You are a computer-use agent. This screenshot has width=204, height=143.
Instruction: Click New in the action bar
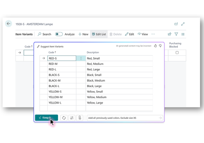[x=83, y=34]
